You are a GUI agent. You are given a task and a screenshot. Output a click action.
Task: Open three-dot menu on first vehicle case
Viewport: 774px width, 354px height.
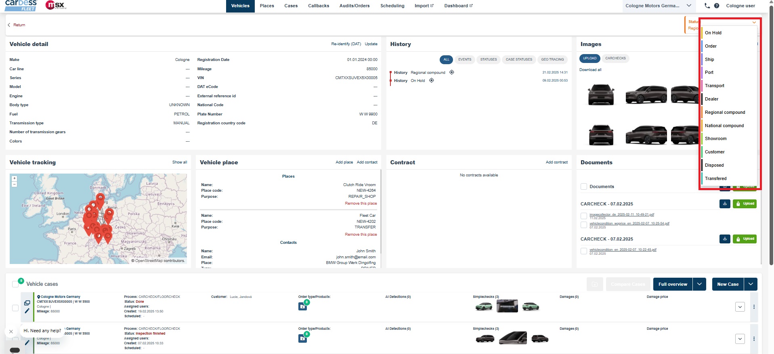754,307
